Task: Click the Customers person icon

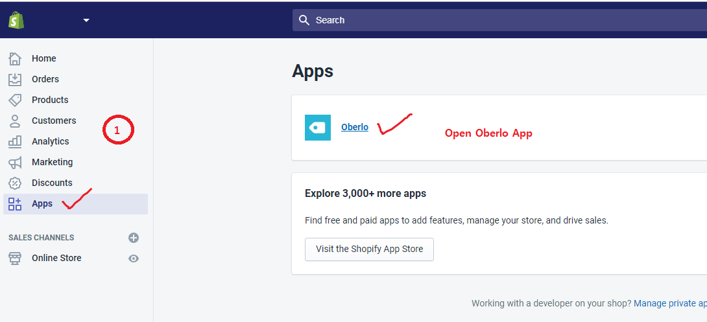Action: [x=15, y=121]
